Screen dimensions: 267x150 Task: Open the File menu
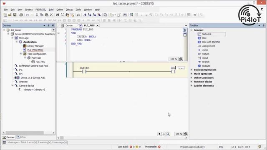[x=6, y=10]
